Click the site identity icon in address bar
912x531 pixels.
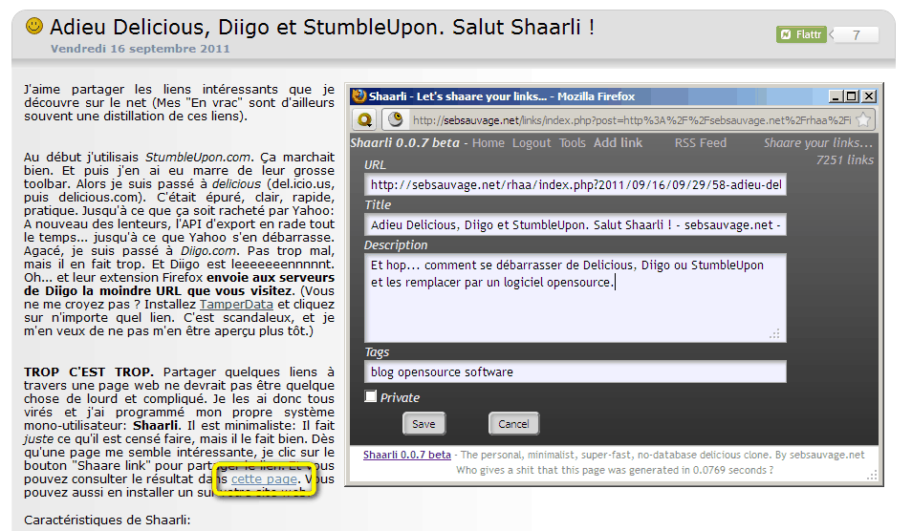(396, 119)
